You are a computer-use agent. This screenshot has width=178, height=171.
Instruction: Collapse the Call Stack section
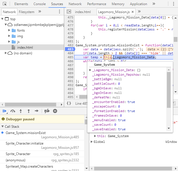click(3, 126)
